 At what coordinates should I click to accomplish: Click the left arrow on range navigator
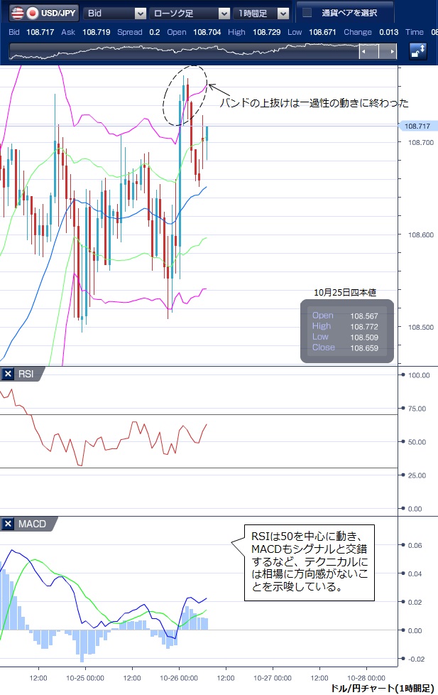tap(365, 52)
